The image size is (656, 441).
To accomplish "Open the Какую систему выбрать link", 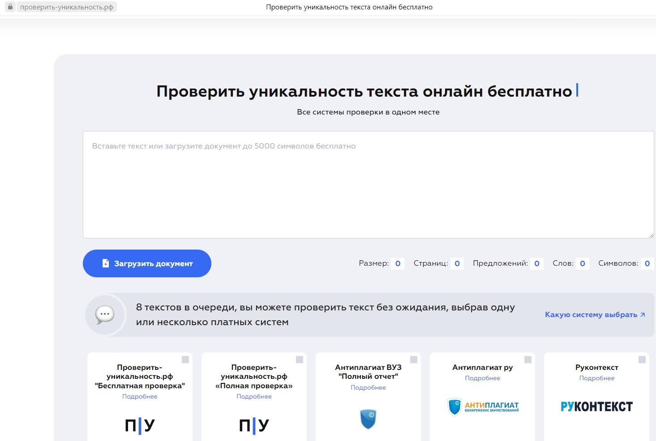I will [x=595, y=314].
